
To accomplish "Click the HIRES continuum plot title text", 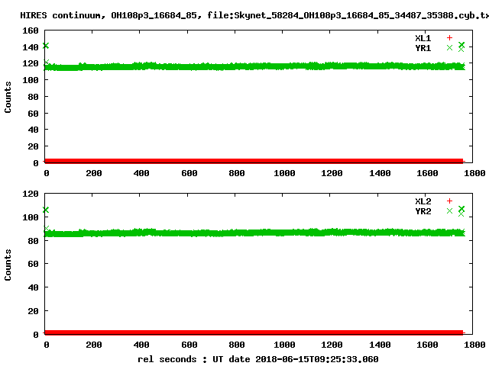I will 254,15.
